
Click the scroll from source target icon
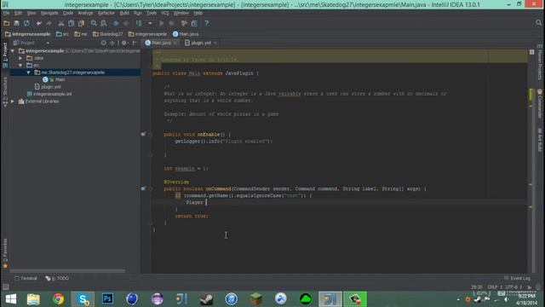tap(103, 43)
